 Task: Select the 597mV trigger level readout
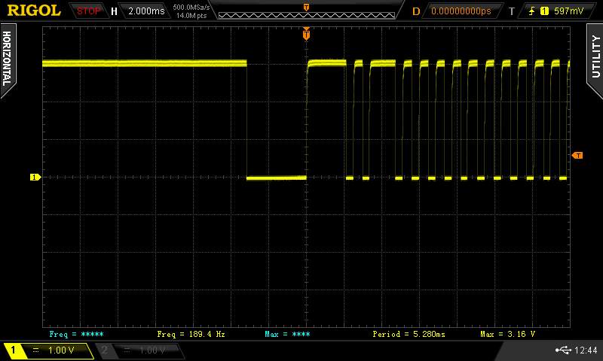pos(569,11)
